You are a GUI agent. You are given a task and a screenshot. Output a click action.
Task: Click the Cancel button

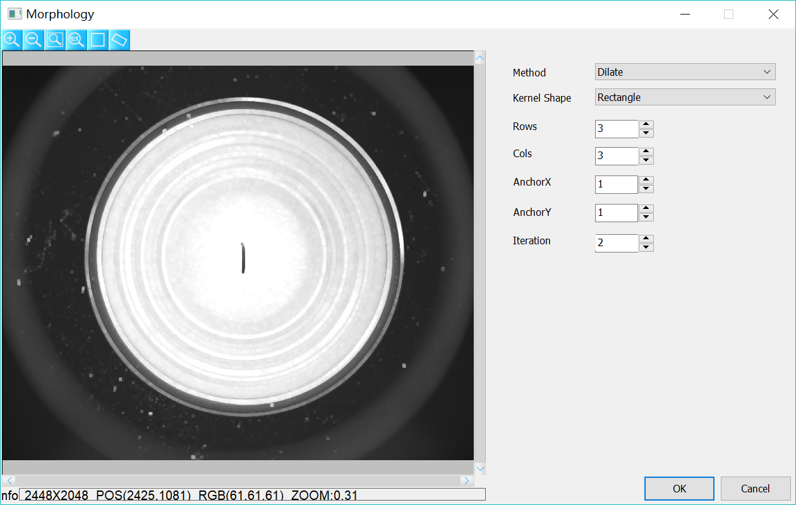(x=755, y=489)
